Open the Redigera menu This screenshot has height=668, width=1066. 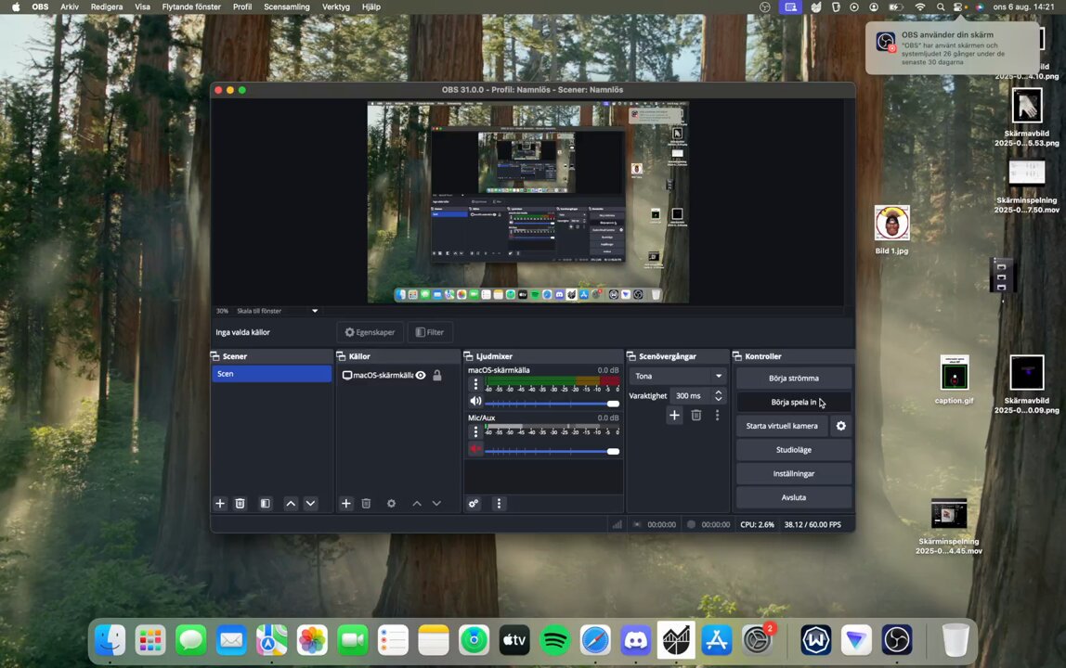pyautogui.click(x=107, y=6)
